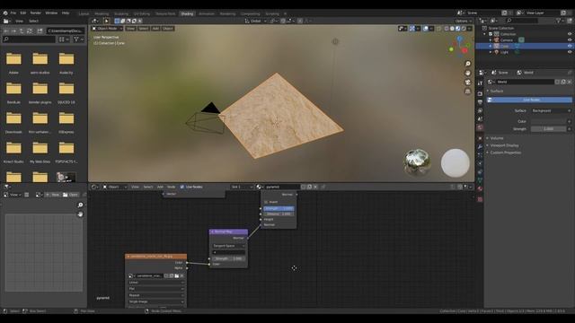Click the viewport zoom magnifier icon
575x323 pixels.
coord(467,64)
